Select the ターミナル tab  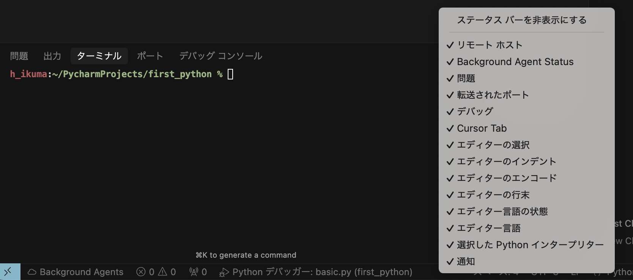click(x=99, y=56)
